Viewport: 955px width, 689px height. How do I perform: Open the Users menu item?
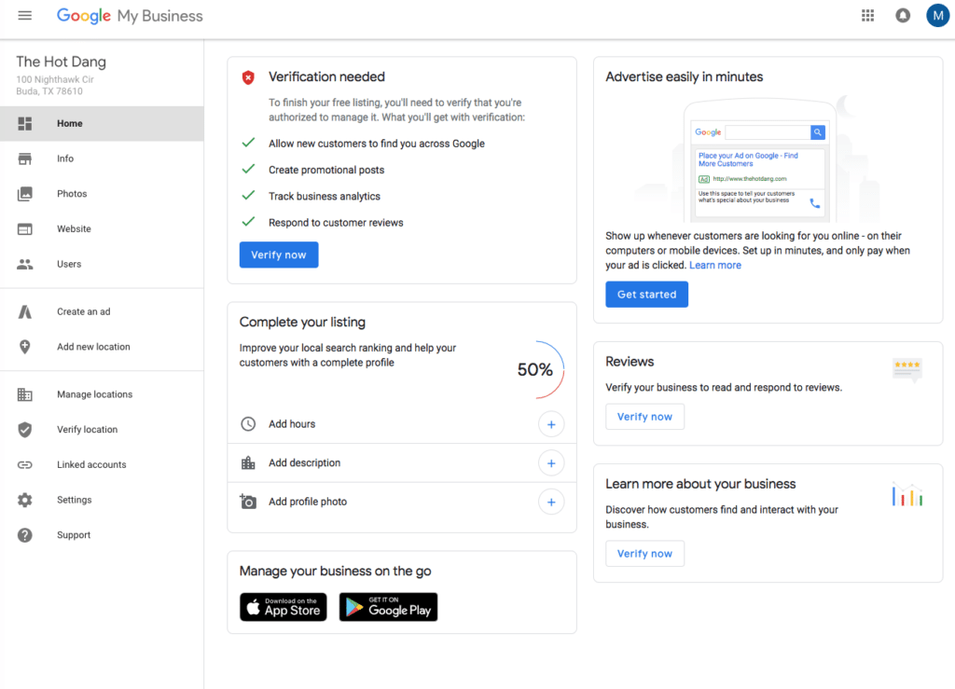click(x=102, y=264)
